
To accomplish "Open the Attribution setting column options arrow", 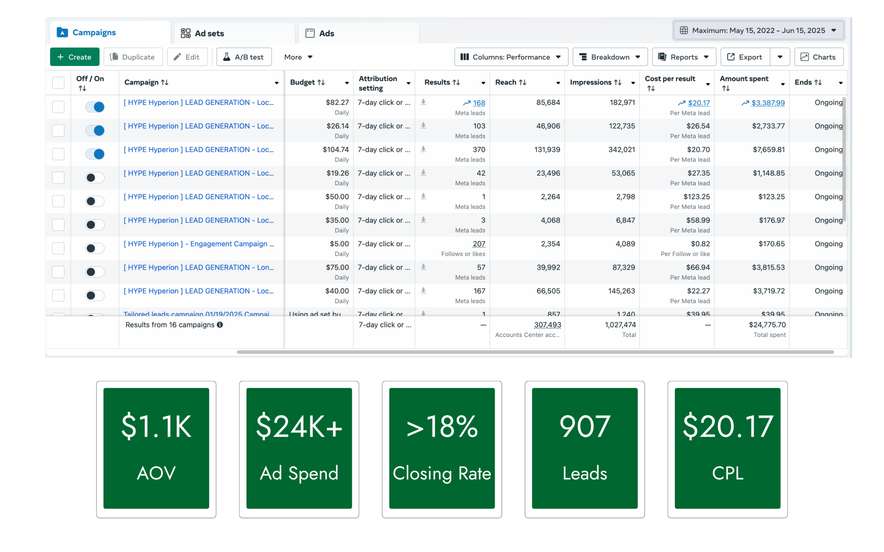I will pyautogui.click(x=409, y=83).
